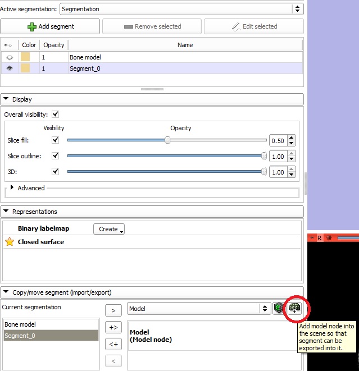This screenshot has width=359, height=371.
Task: Adjust the Slice fill opacity slider
Action: coord(167,140)
